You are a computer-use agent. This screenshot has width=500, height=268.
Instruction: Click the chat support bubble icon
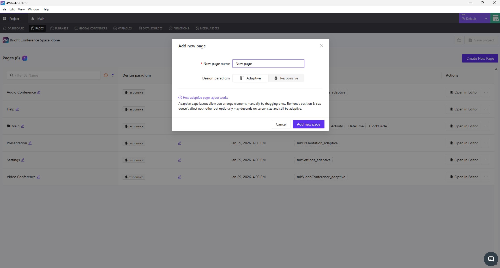tap(491, 259)
